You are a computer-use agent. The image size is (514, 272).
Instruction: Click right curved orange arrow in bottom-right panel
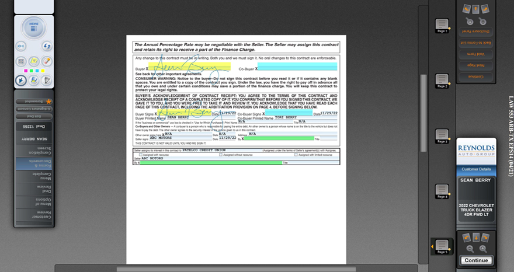485,238
